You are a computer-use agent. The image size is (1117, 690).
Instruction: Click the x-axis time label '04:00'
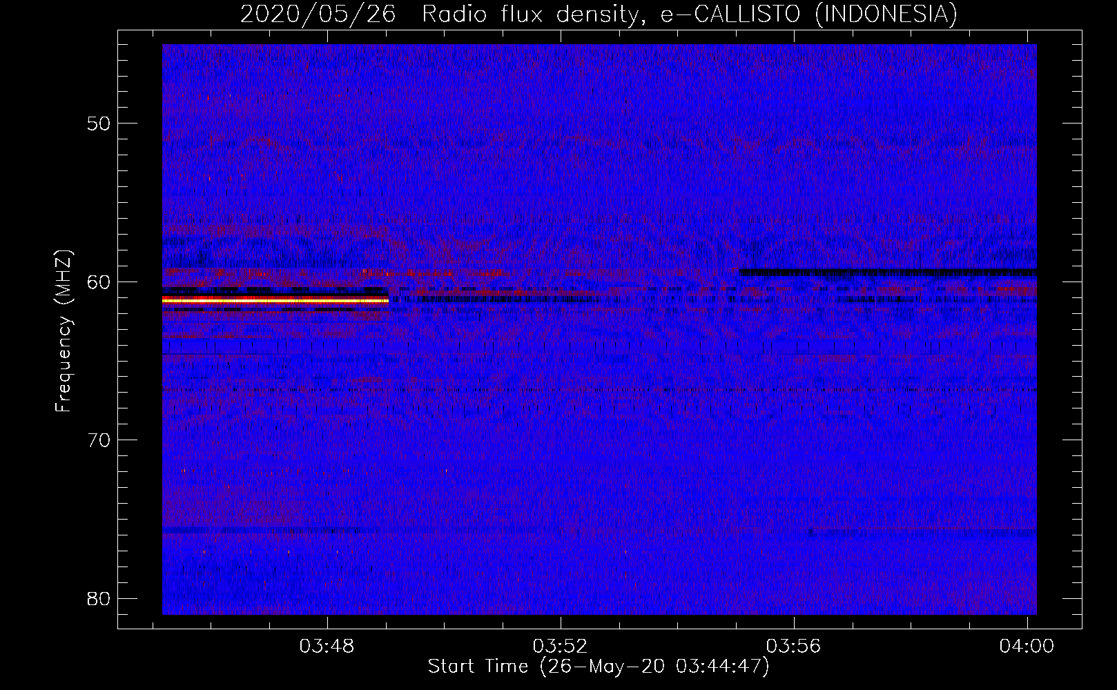tap(1027, 646)
